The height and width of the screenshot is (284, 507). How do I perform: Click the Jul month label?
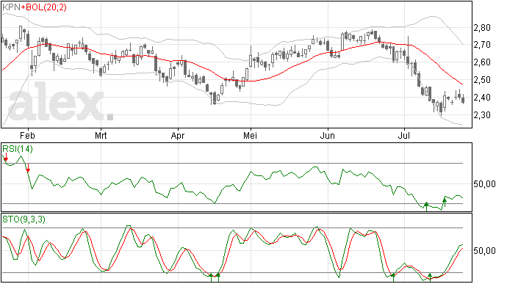point(404,136)
